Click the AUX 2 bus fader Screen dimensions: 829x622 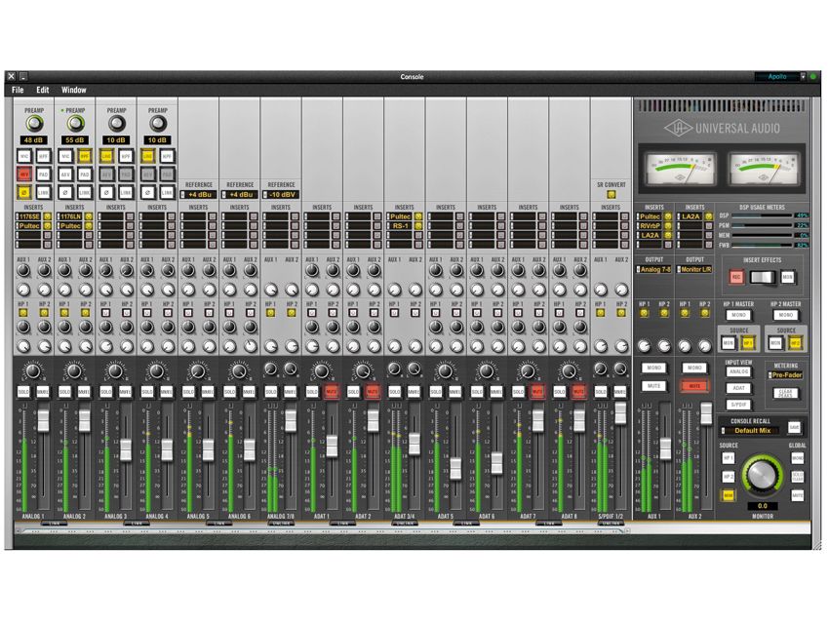coord(706,412)
